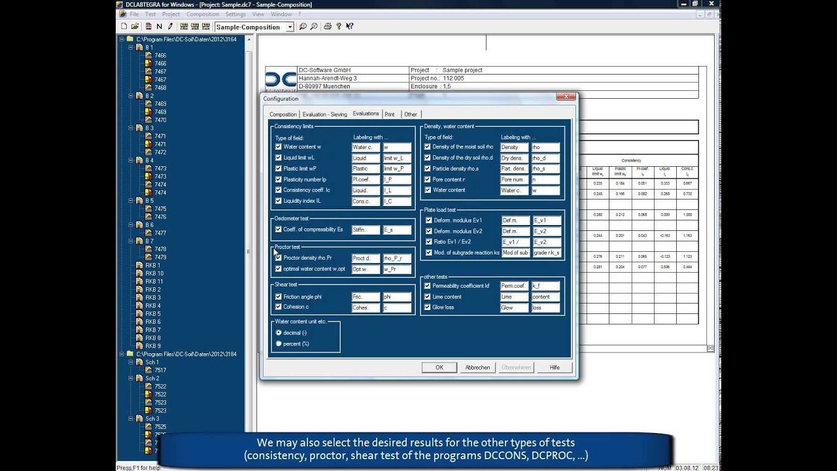Viewport: 837px width, 471px height.
Task: Switch to the Composition tab in Configuration
Action: [x=283, y=114]
